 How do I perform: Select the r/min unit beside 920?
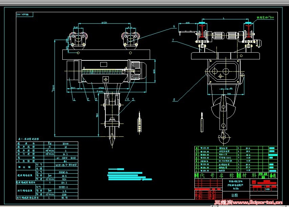coord(49,179)
